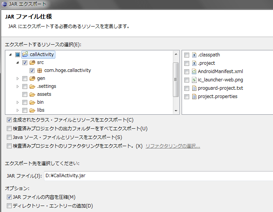Check the project.properties file checkbox
This screenshot has height=212, width=273.
187,97
